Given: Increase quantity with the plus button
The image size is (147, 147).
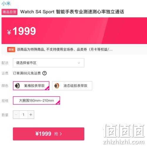Looking at the screenshot, I should coord(31,114).
